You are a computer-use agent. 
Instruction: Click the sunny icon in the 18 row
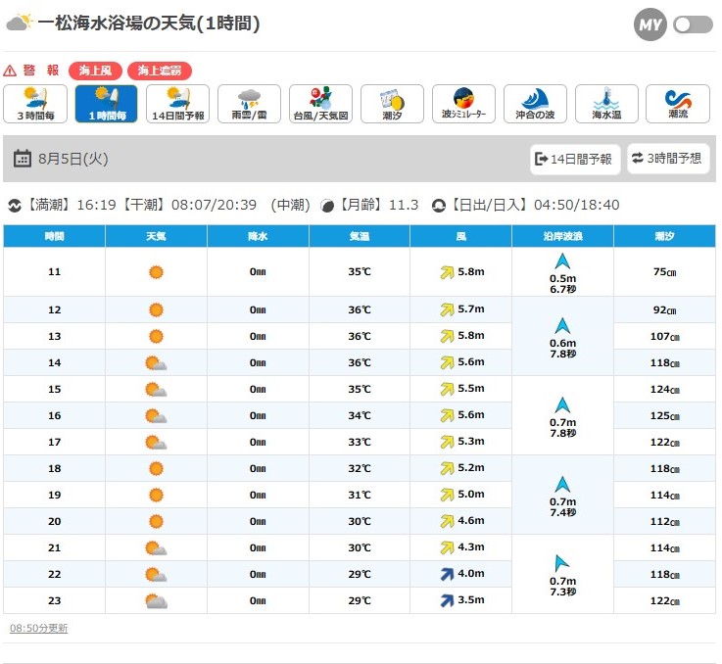click(156, 468)
